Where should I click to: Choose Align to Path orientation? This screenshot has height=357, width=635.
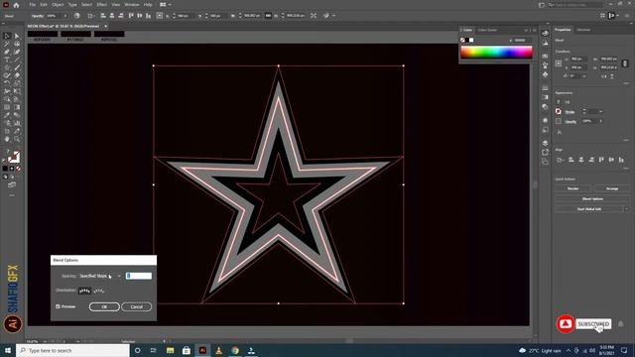point(99,291)
